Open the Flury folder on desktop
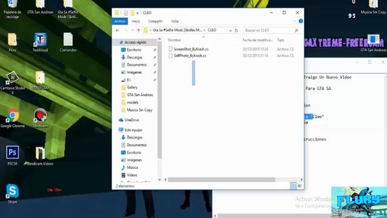Viewport: 387px width, 218px height. [x=12, y=42]
